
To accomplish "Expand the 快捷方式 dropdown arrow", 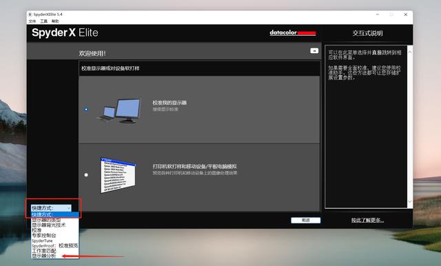I will tap(69, 208).
